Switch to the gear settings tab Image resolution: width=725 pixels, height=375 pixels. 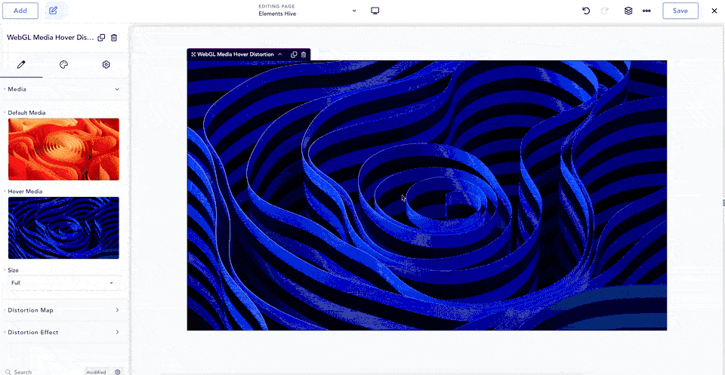(x=106, y=65)
